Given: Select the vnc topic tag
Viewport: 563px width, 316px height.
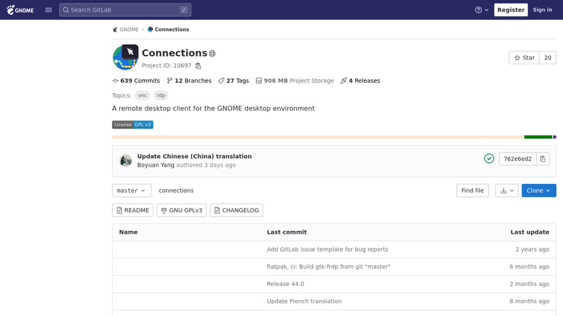Looking at the screenshot, I should (x=142, y=95).
